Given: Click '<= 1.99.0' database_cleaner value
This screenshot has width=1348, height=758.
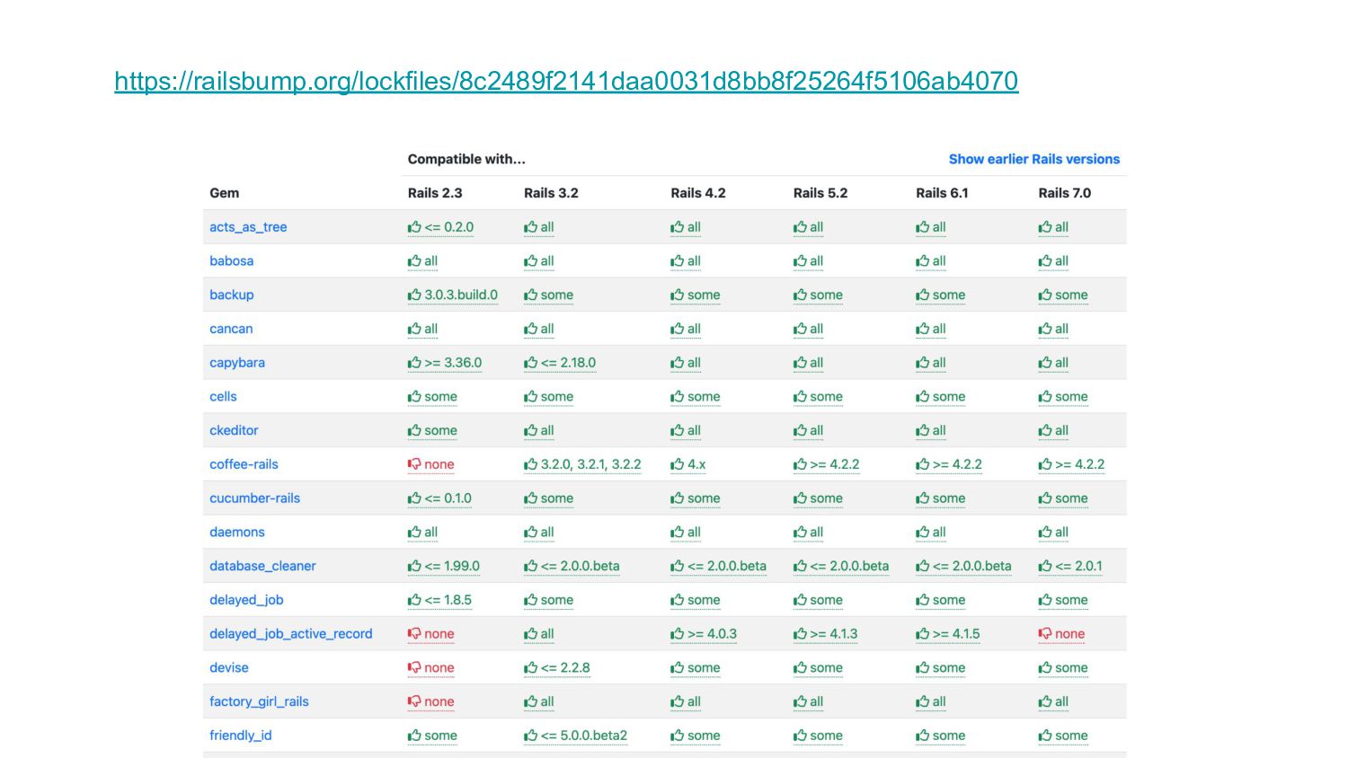Looking at the screenshot, I should click(452, 566).
